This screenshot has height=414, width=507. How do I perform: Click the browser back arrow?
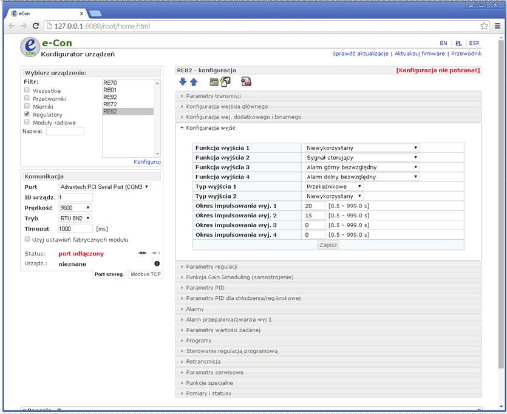12,26
